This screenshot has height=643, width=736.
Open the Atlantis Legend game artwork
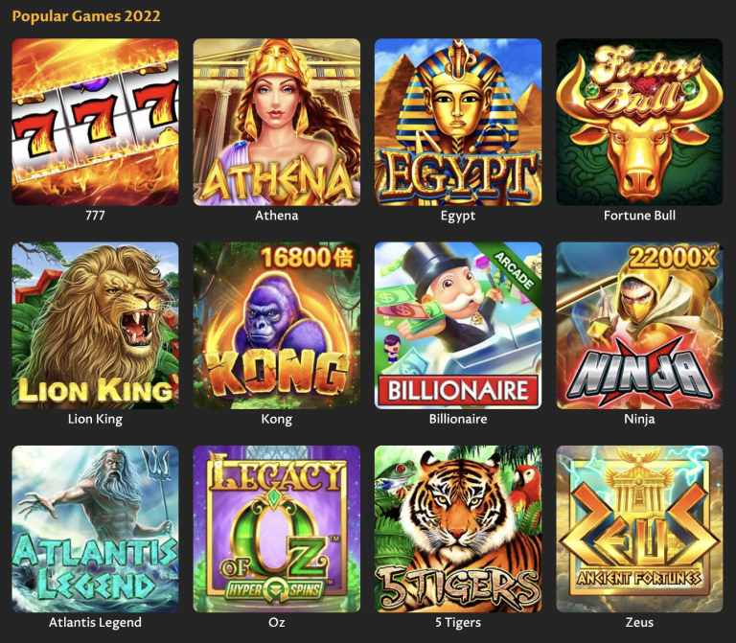coord(95,529)
